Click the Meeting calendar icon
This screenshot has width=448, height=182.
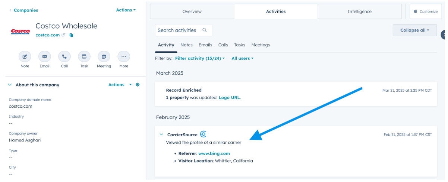[x=104, y=57]
